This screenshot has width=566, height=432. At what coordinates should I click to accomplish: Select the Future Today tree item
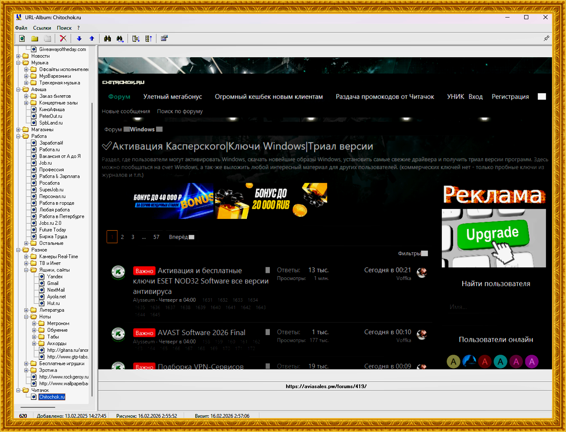53,230
